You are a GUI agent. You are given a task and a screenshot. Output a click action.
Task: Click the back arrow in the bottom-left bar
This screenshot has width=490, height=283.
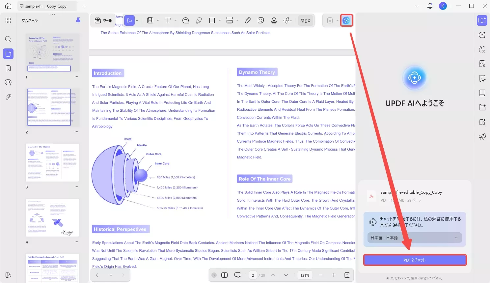pyautogui.click(x=97, y=275)
